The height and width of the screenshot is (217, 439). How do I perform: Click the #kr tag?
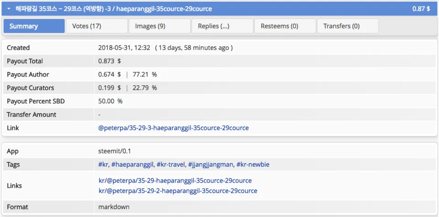103,164
